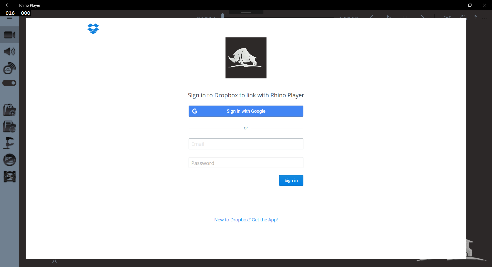Select the clamp tool icon in sidebar
Viewport: 492px width, 267px height.
point(9,143)
